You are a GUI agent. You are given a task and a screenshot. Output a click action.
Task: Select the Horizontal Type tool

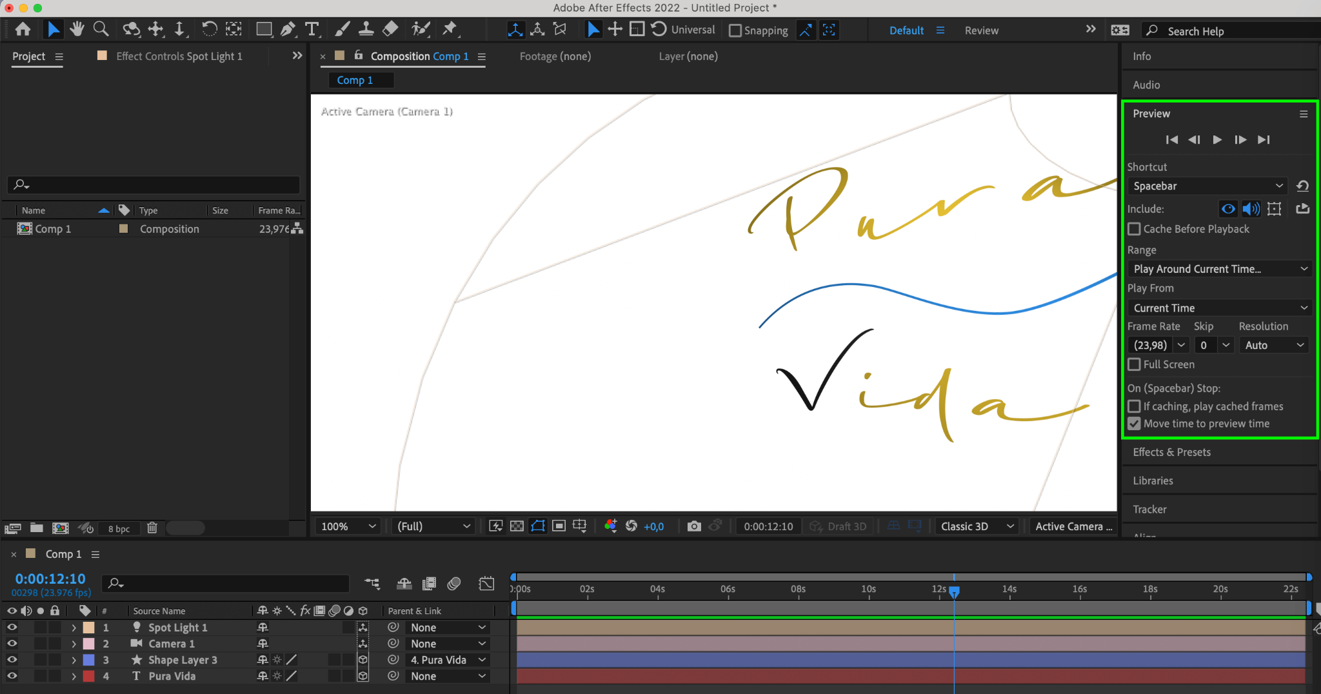pyautogui.click(x=312, y=29)
